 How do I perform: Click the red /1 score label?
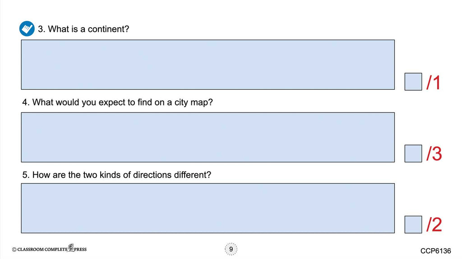tap(434, 83)
